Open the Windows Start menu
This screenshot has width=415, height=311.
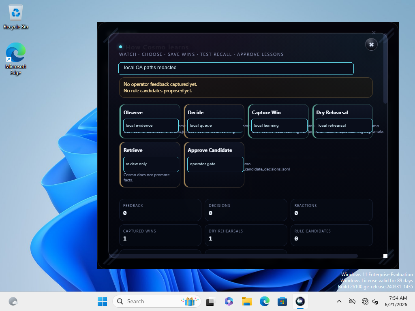102,301
